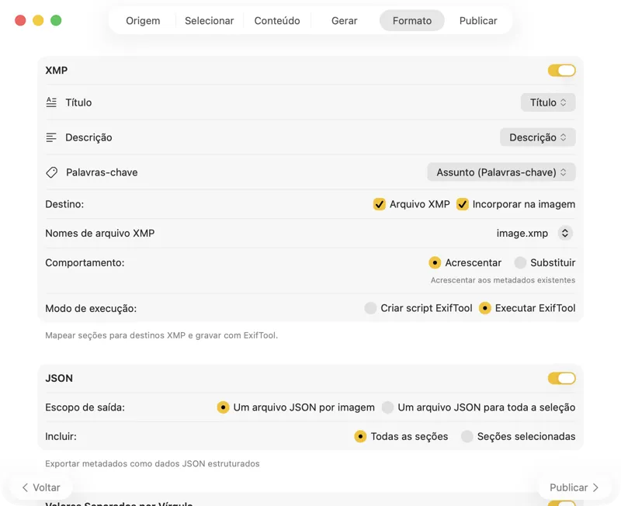
Task: Switch to the Gerar tab
Action: 343,21
